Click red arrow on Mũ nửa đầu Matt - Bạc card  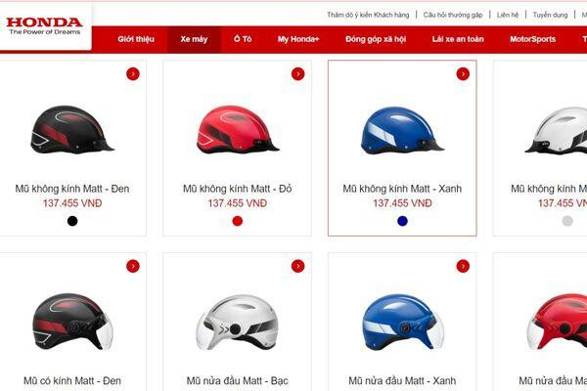(x=298, y=266)
